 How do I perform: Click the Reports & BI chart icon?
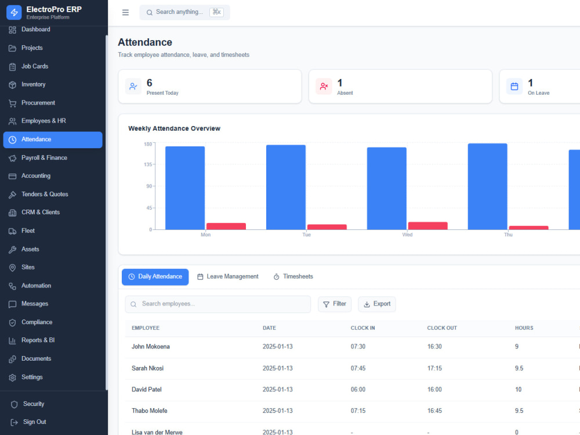pyautogui.click(x=12, y=340)
